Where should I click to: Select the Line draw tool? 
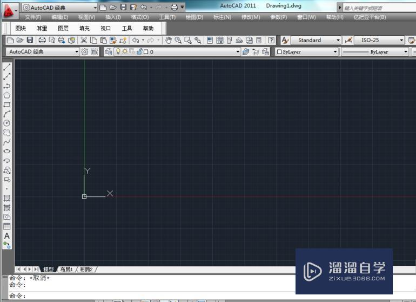[7, 67]
